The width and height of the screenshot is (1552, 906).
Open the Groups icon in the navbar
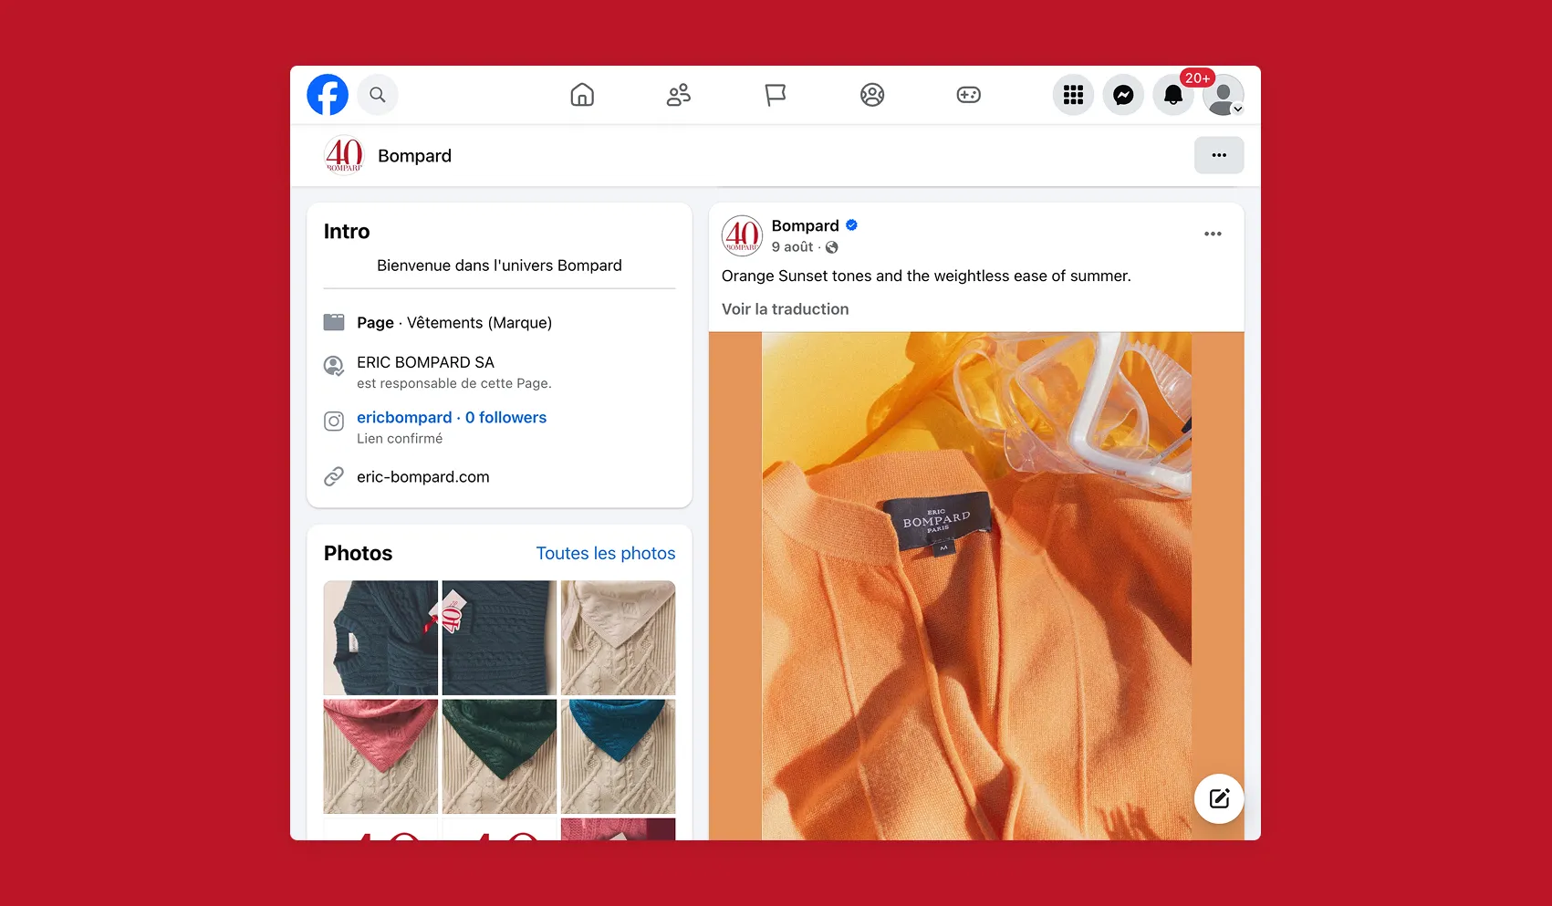[872, 94]
